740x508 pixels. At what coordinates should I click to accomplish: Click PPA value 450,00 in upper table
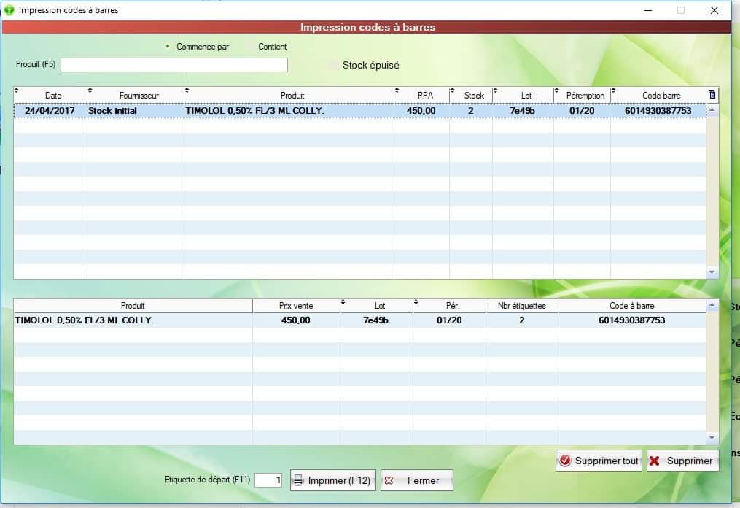pyautogui.click(x=421, y=111)
